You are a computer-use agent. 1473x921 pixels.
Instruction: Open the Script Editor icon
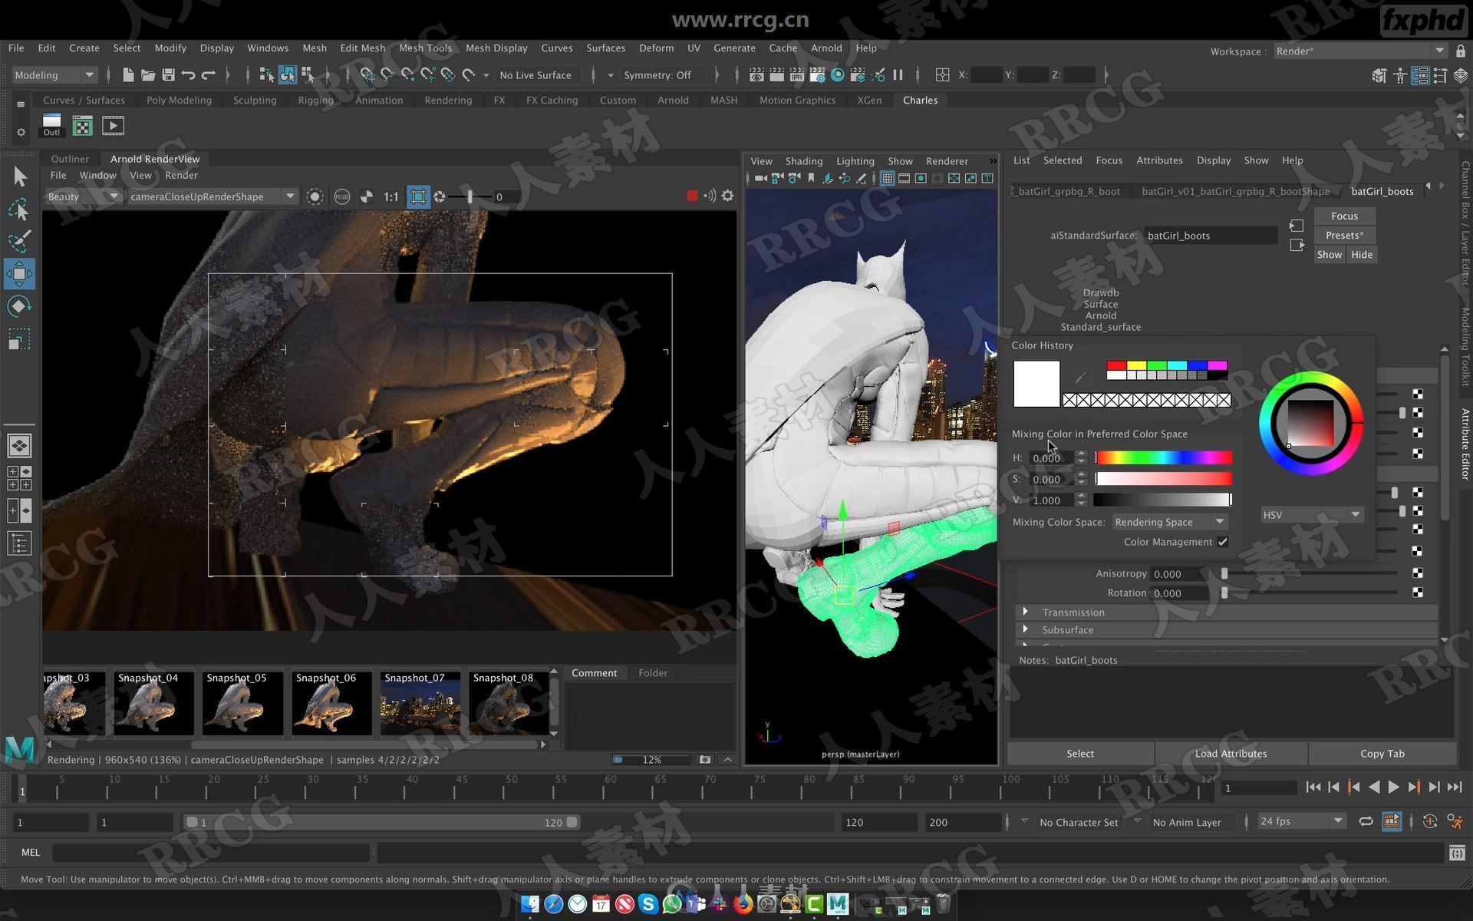(1456, 853)
